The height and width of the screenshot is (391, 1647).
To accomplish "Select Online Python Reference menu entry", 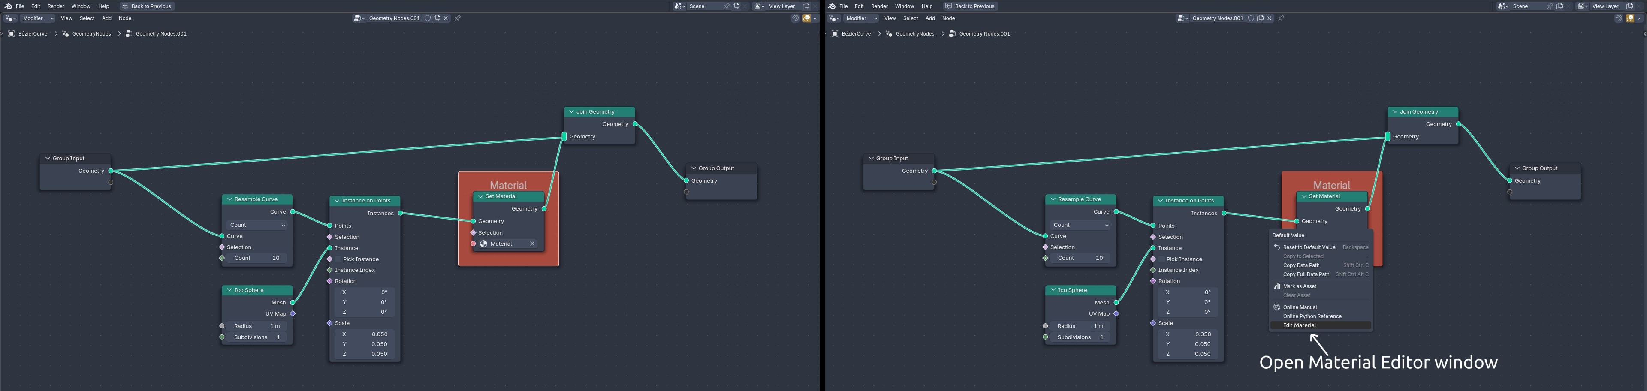I will 1320,316.
